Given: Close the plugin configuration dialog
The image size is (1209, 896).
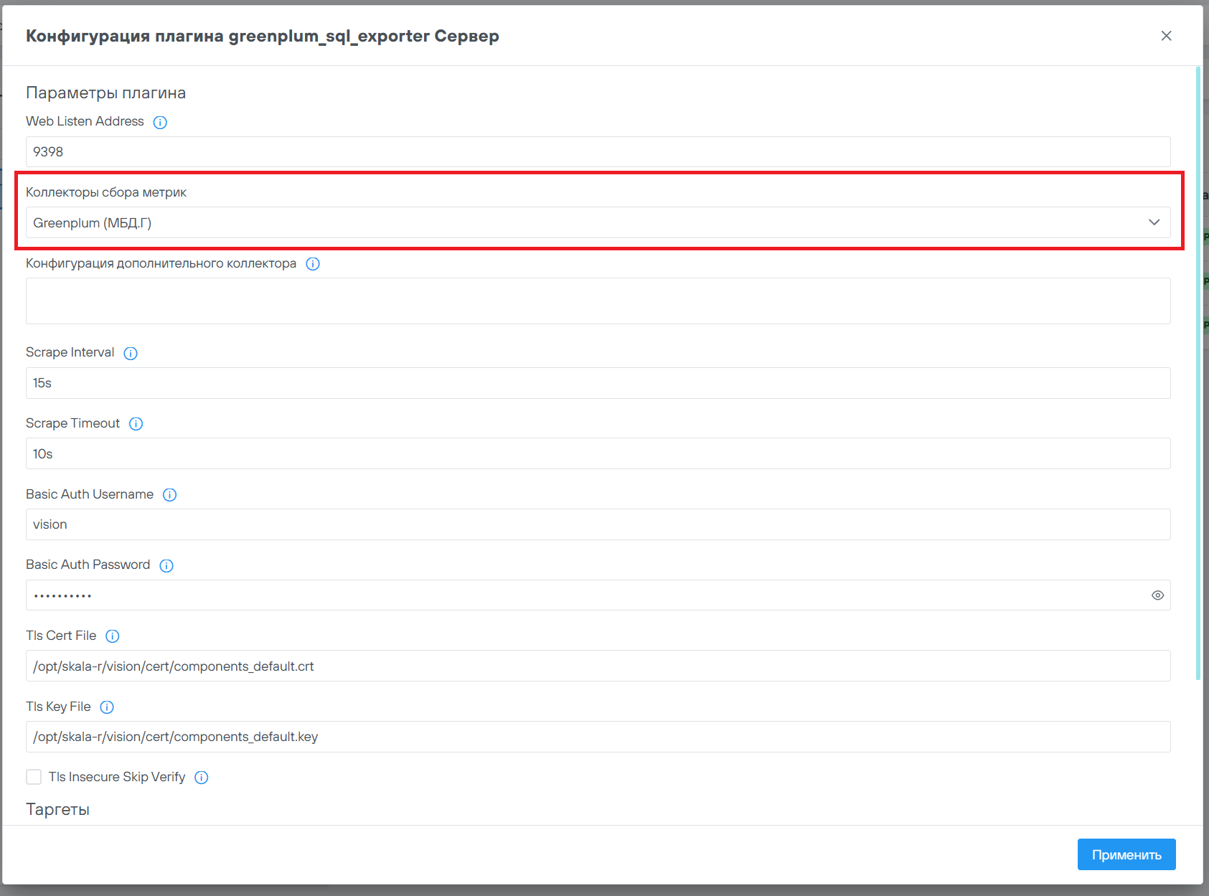Looking at the screenshot, I should click(1166, 36).
